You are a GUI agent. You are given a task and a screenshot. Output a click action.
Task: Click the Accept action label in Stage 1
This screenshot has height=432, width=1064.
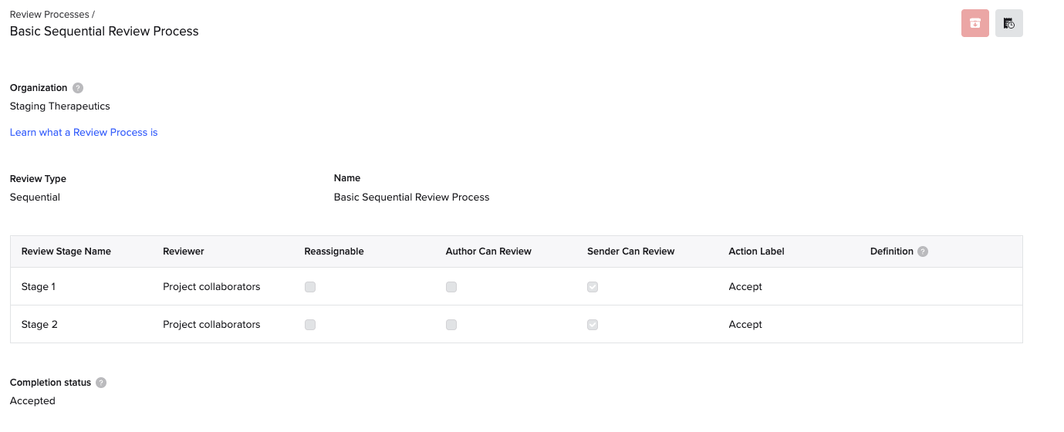pos(745,287)
